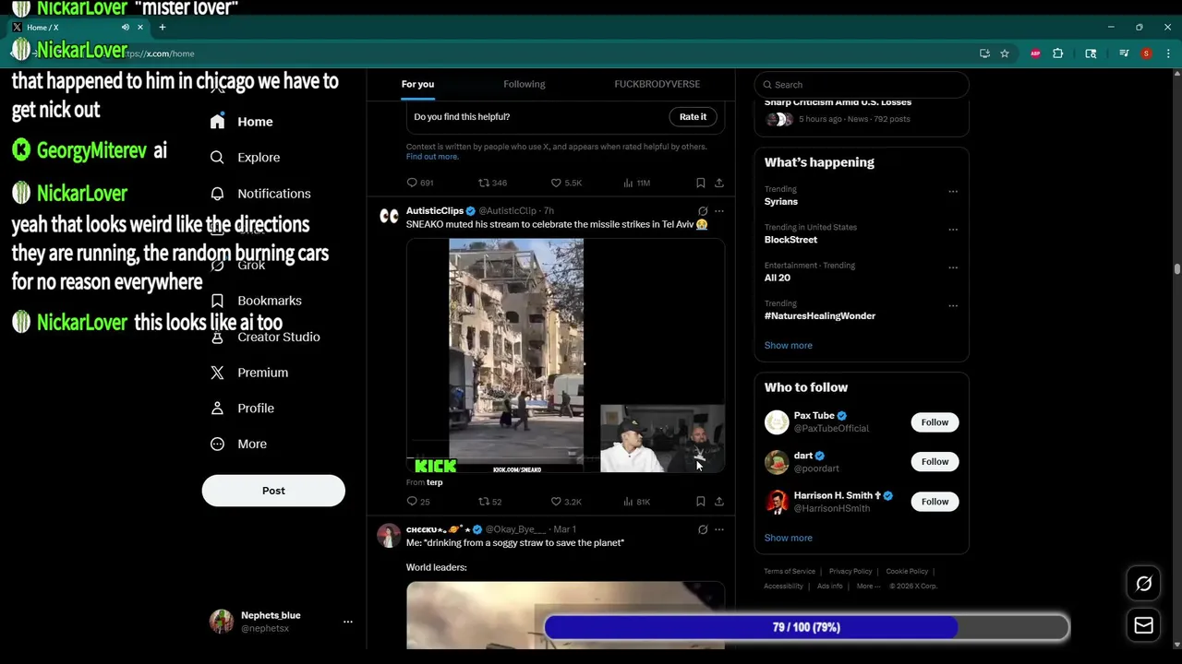This screenshot has width=1182, height=664.
Task: Open the floating Messages envelope button
Action: click(1144, 625)
